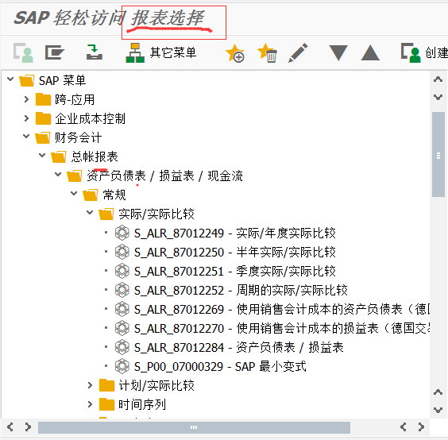Click top scroll-down chevron below it

click(438, 97)
